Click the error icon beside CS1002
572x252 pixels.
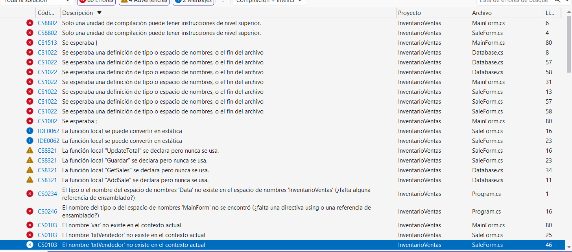(30, 121)
